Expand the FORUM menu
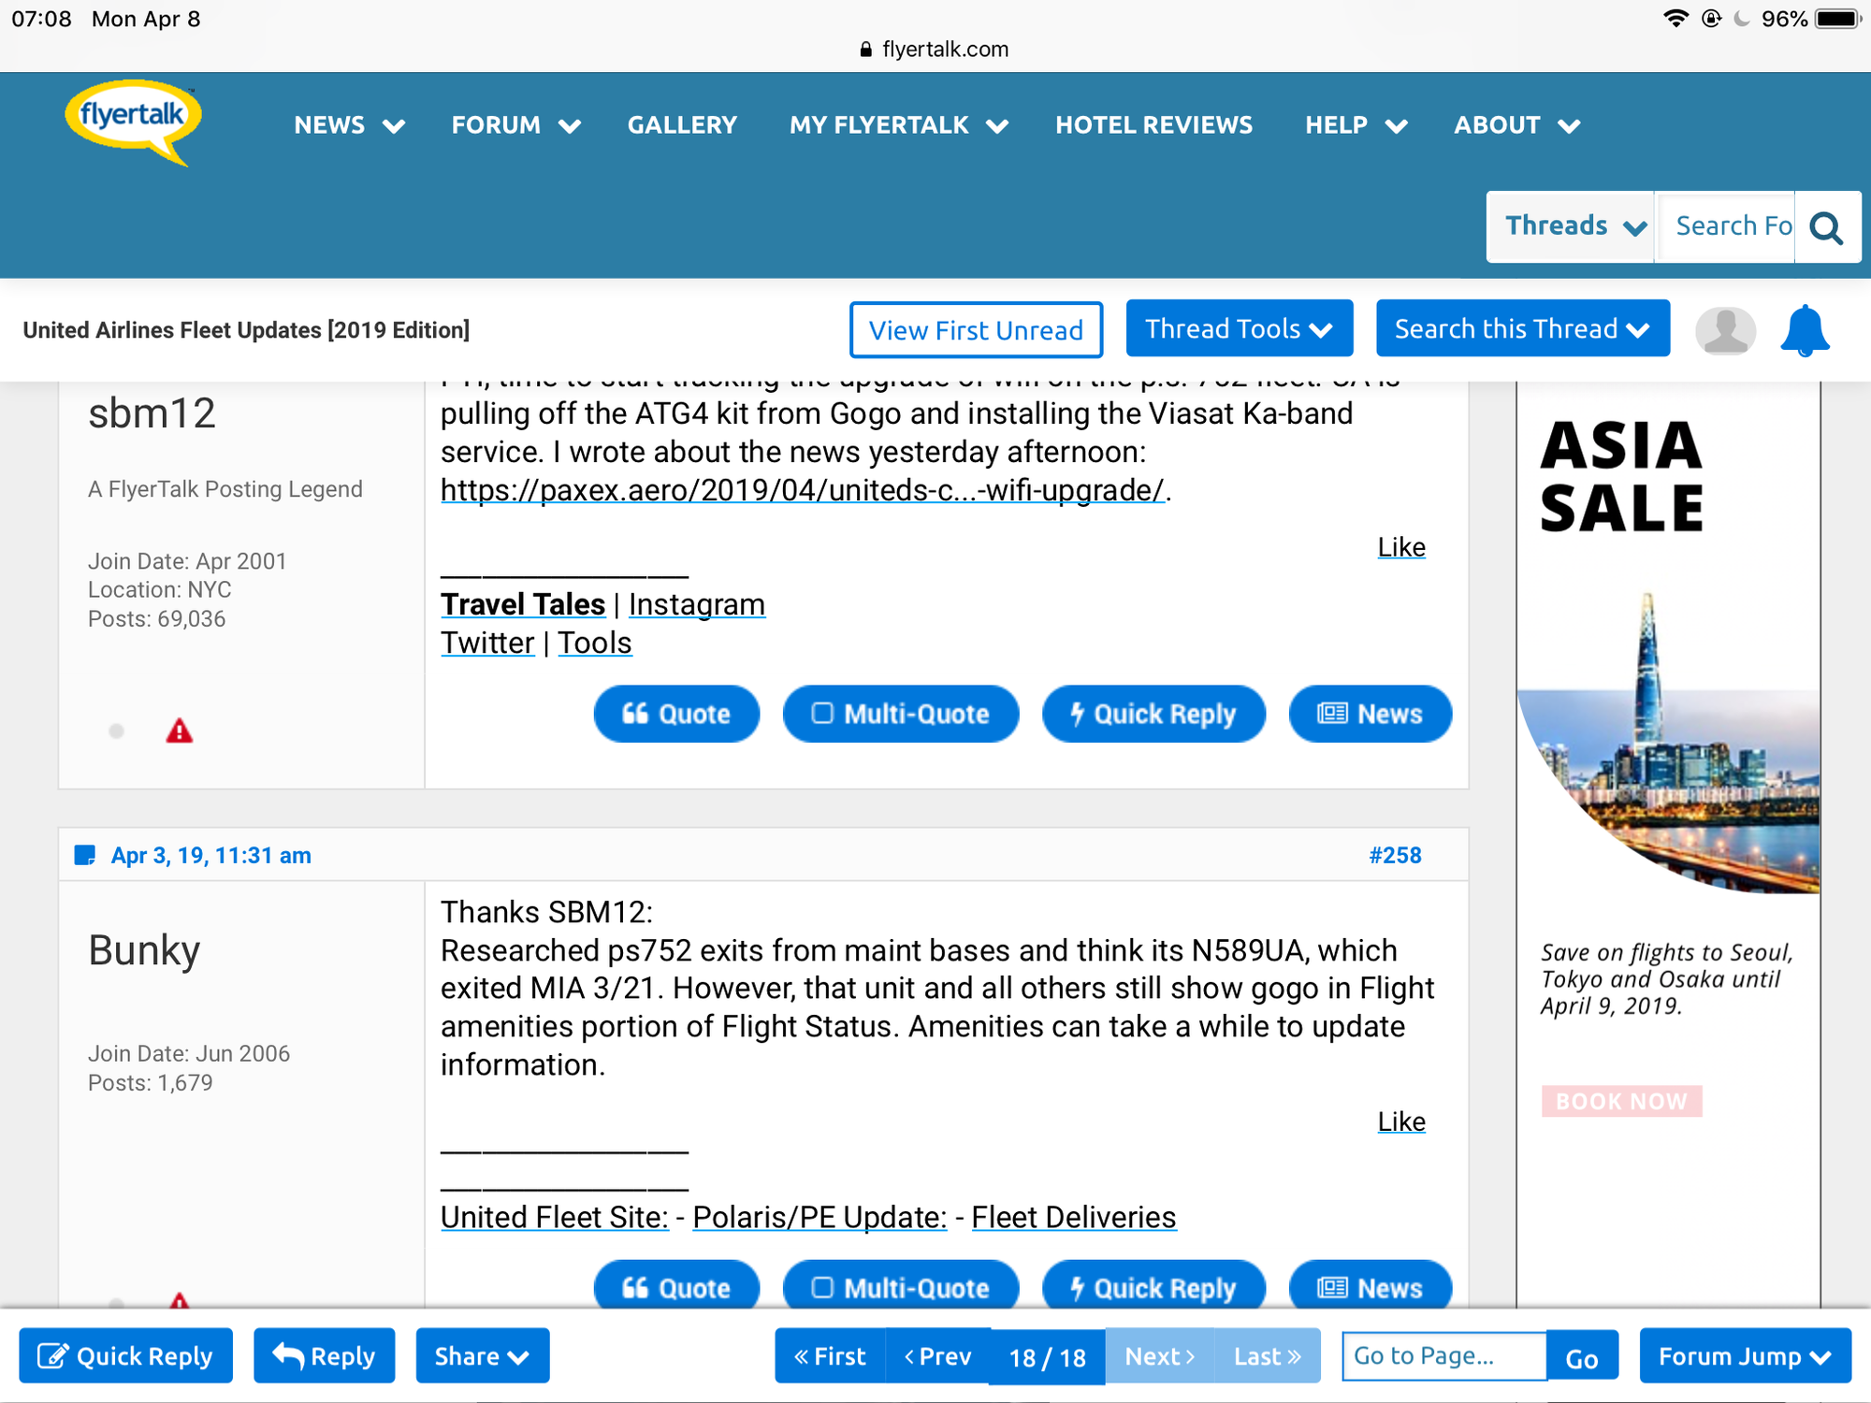Screen dimensions: 1871x1403 tap(516, 125)
